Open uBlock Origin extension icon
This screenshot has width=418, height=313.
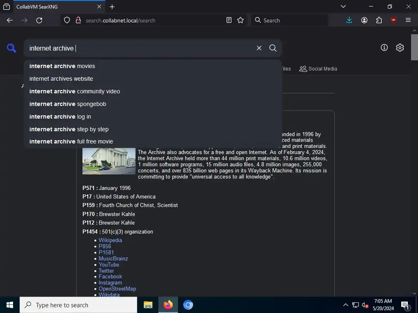click(x=394, y=20)
